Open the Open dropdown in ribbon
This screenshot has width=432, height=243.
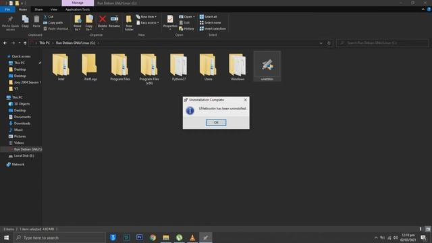(x=187, y=17)
